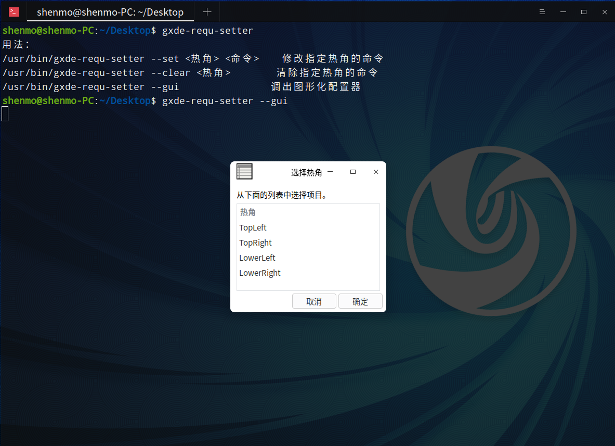Minimize the terminal window
615x446 pixels.
click(563, 12)
